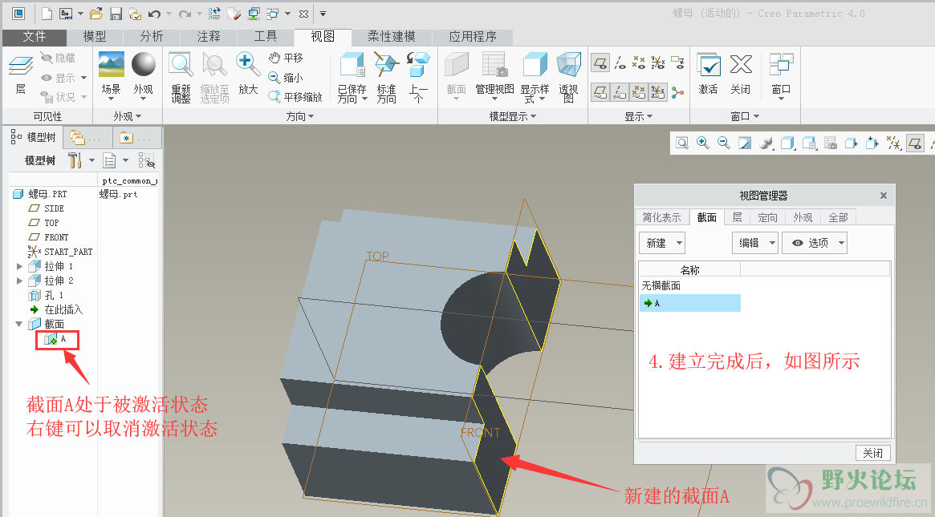Toggle point display in ribbon Display group
This screenshot has width=935, height=517.
(x=639, y=63)
